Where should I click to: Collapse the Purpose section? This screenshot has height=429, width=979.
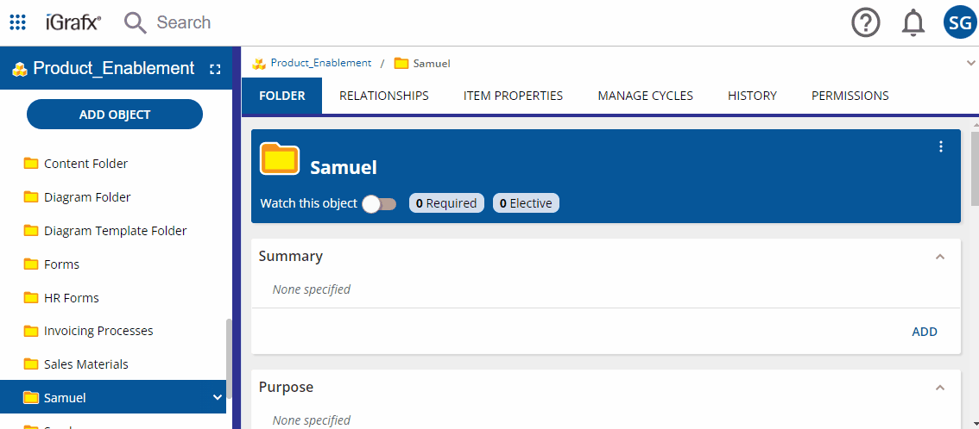pyautogui.click(x=940, y=388)
